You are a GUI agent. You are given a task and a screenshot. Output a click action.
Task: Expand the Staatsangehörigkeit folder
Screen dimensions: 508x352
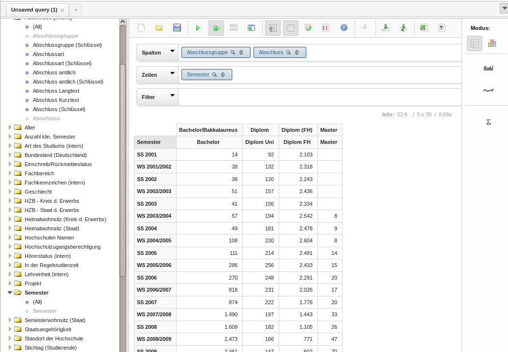tap(10, 329)
